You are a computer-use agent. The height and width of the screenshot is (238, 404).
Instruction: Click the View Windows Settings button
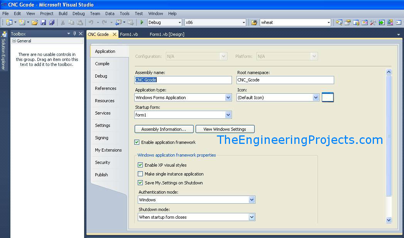click(225, 129)
